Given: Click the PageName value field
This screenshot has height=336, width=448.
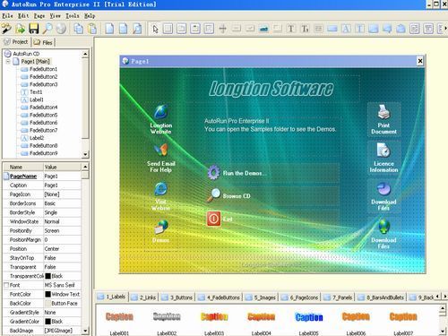Looking at the screenshot, I should (62, 177).
